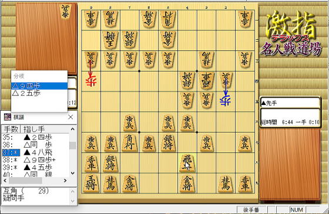Click the highlighted 飛車 rook piece

point(187,164)
